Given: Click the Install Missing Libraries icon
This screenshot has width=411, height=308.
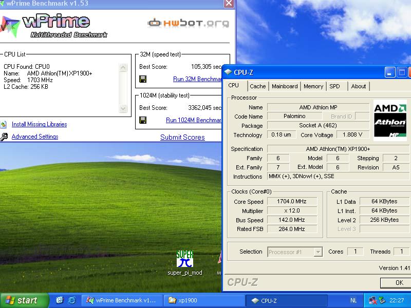Looking at the screenshot, I should click(x=3, y=124).
